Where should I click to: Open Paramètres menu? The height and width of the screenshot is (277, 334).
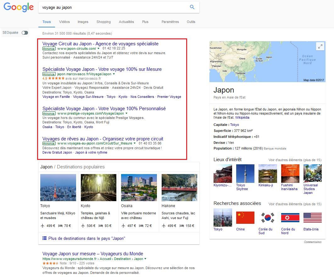click(x=170, y=22)
